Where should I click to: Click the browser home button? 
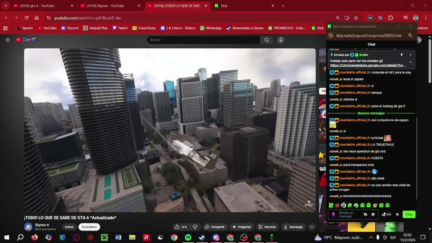point(36,18)
